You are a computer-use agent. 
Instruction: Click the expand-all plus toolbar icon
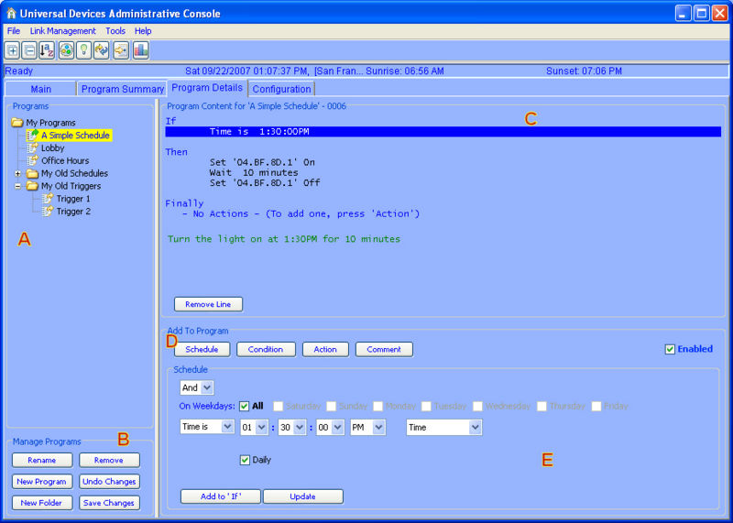point(12,50)
